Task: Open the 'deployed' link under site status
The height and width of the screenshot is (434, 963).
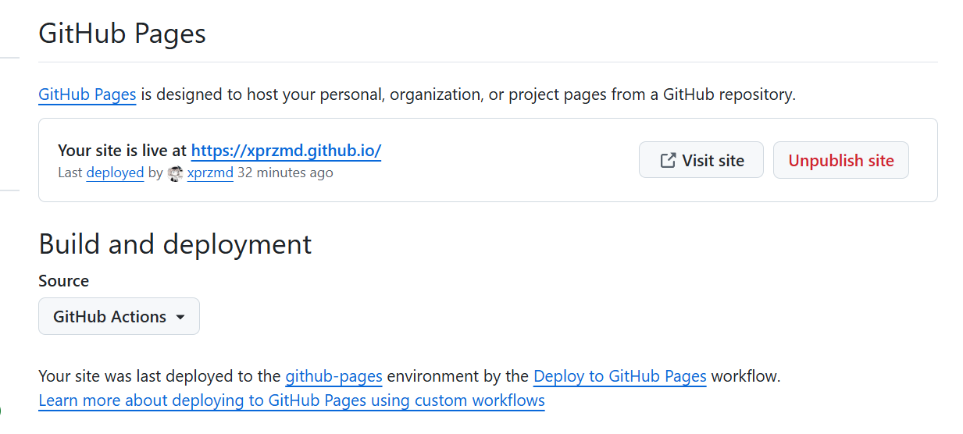Action: click(115, 173)
